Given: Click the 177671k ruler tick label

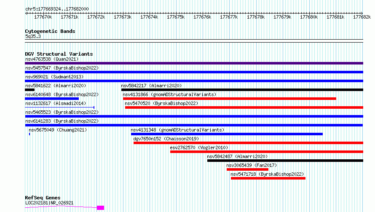Looking at the screenshot, I should coord(70,17).
